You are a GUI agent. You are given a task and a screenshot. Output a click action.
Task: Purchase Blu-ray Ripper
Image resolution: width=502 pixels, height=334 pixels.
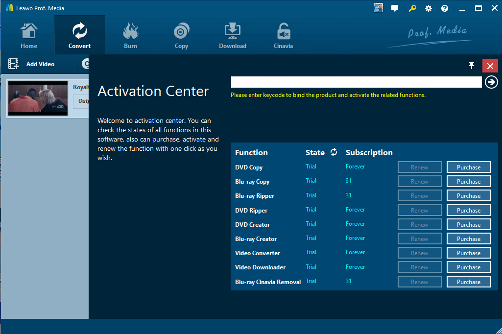469,196
